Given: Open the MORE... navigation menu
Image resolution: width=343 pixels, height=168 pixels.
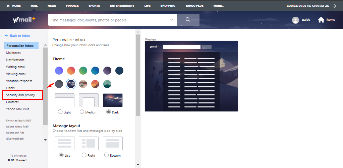Looking at the screenshot, I should point(219,6).
